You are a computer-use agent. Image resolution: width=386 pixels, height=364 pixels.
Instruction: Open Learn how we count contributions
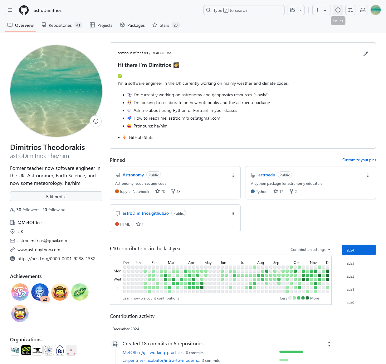pyautogui.click(x=151, y=298)
